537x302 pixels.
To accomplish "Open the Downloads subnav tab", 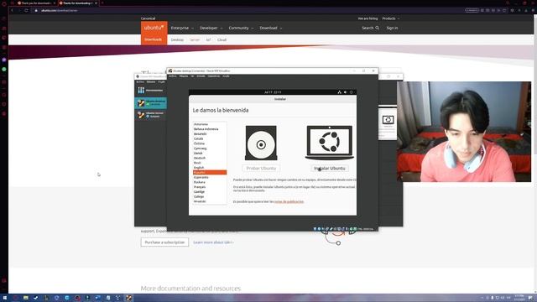I will [x=154, y=39].
